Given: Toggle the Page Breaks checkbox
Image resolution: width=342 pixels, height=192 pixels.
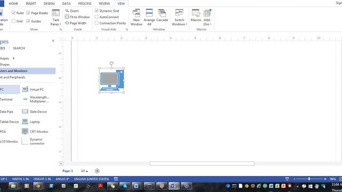Looking at the screenshot, I should (x=28, y=13).
